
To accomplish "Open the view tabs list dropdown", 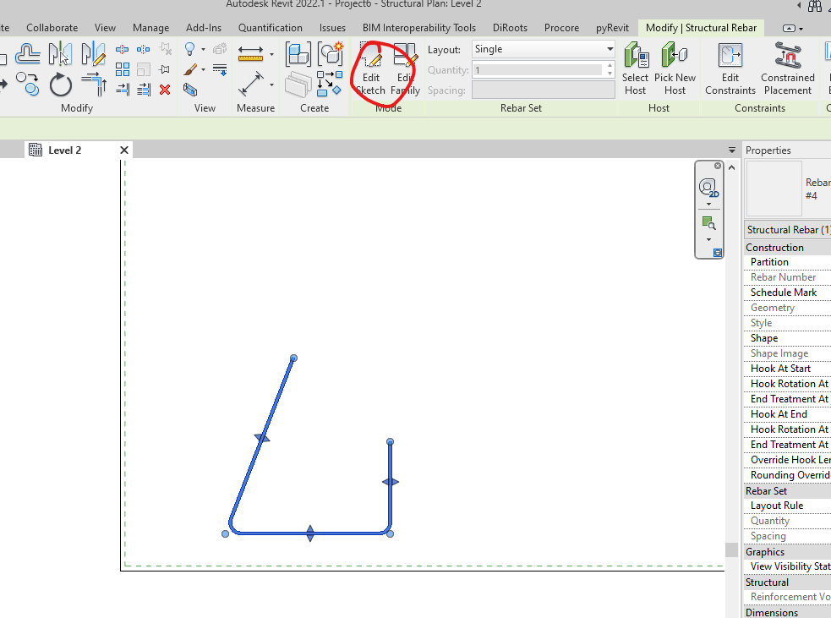I will click(x=732, y=150).
